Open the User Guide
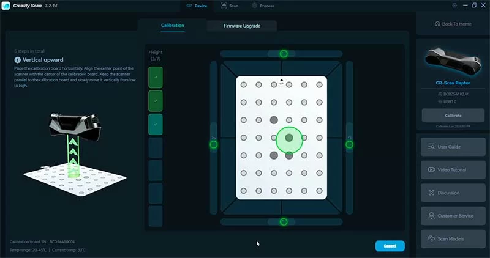Screen dimensions: 490x258 point(453,147)
